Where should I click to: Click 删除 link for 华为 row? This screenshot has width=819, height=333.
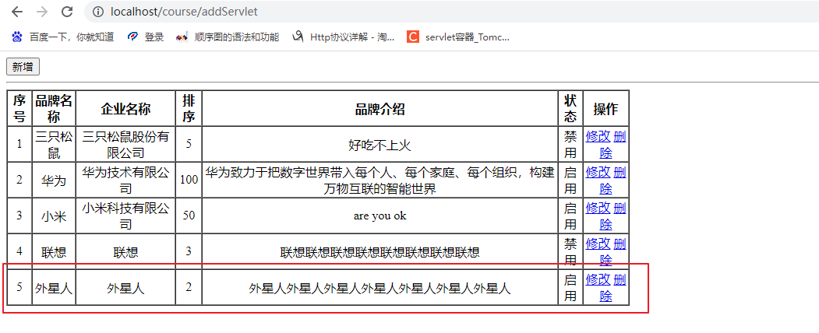pyautogui.click(x=620, y=172)
